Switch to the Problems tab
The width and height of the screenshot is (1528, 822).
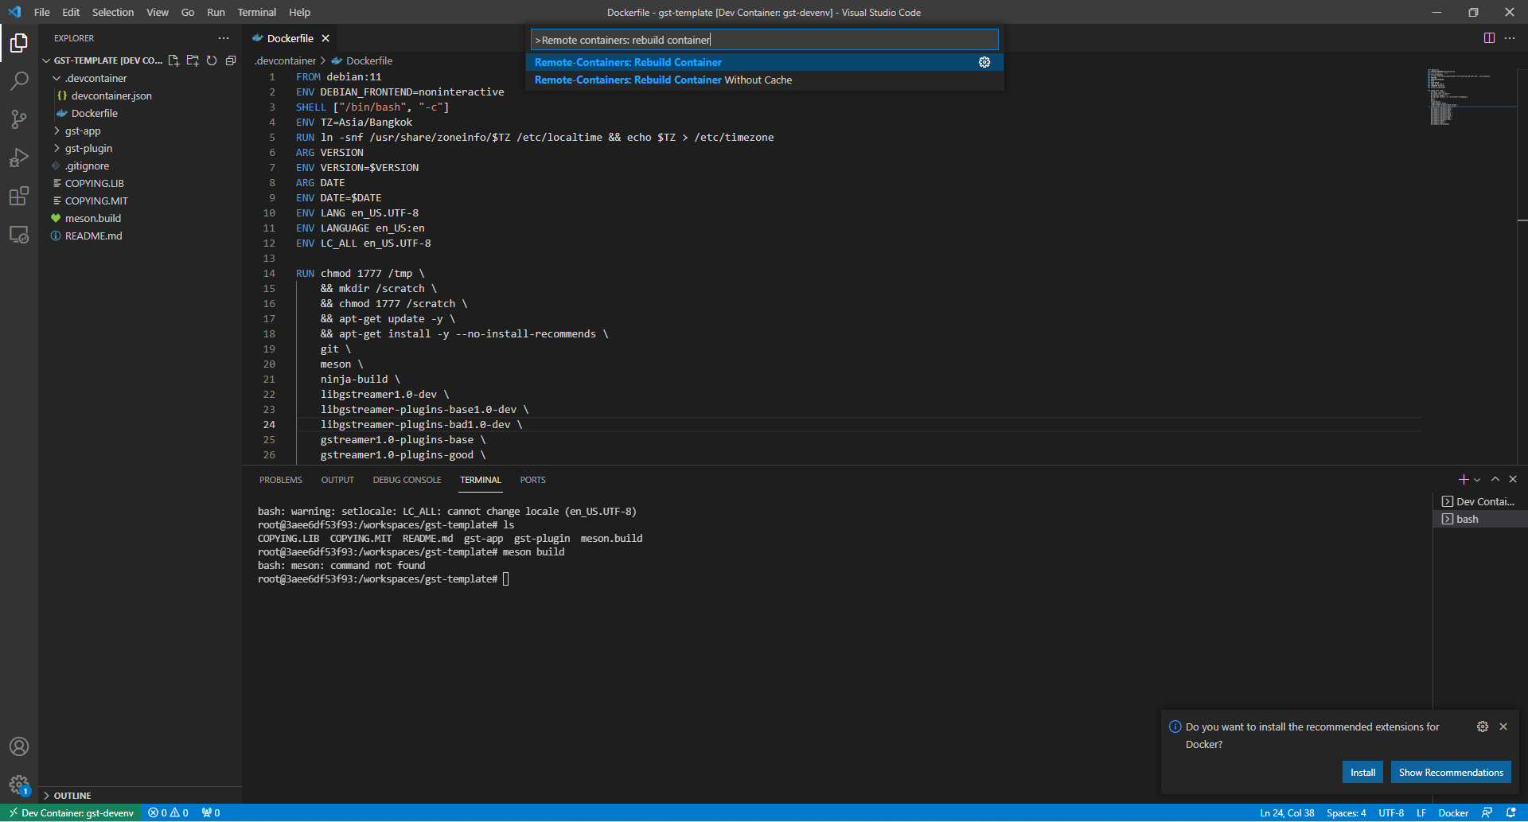(x=280, y=480)
